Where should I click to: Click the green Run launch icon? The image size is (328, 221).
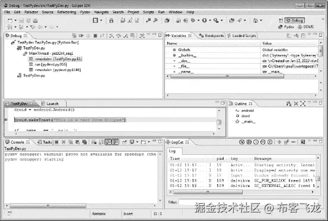[205, 20]
